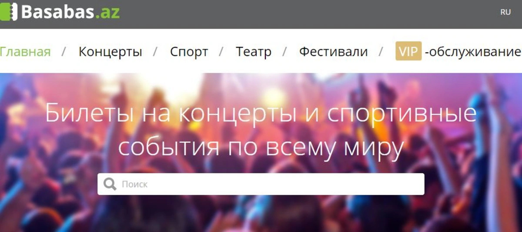The height and width of the screenshot is (232, 522).
Task: Focus the Поиск search field
Action: click(x=261, y=184)
